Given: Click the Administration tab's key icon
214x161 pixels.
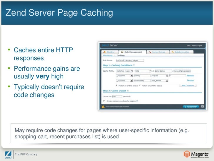Looking at the screenshot, I should [x=173, y=52].
